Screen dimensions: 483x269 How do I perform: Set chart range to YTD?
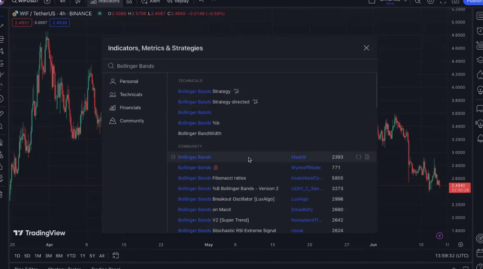[71, 256]
